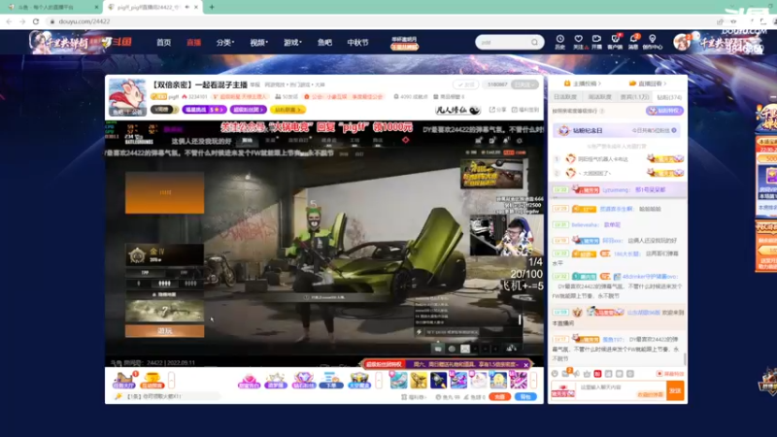Switch to 日活跃度 ranking tab

[565, 97]
